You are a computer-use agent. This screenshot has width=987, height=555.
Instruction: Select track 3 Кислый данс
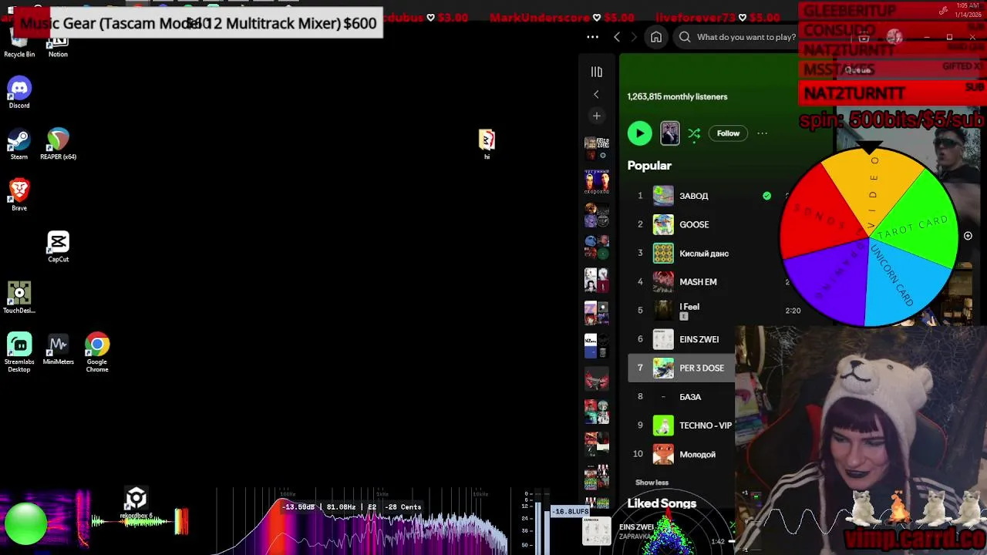pos(704,253)
